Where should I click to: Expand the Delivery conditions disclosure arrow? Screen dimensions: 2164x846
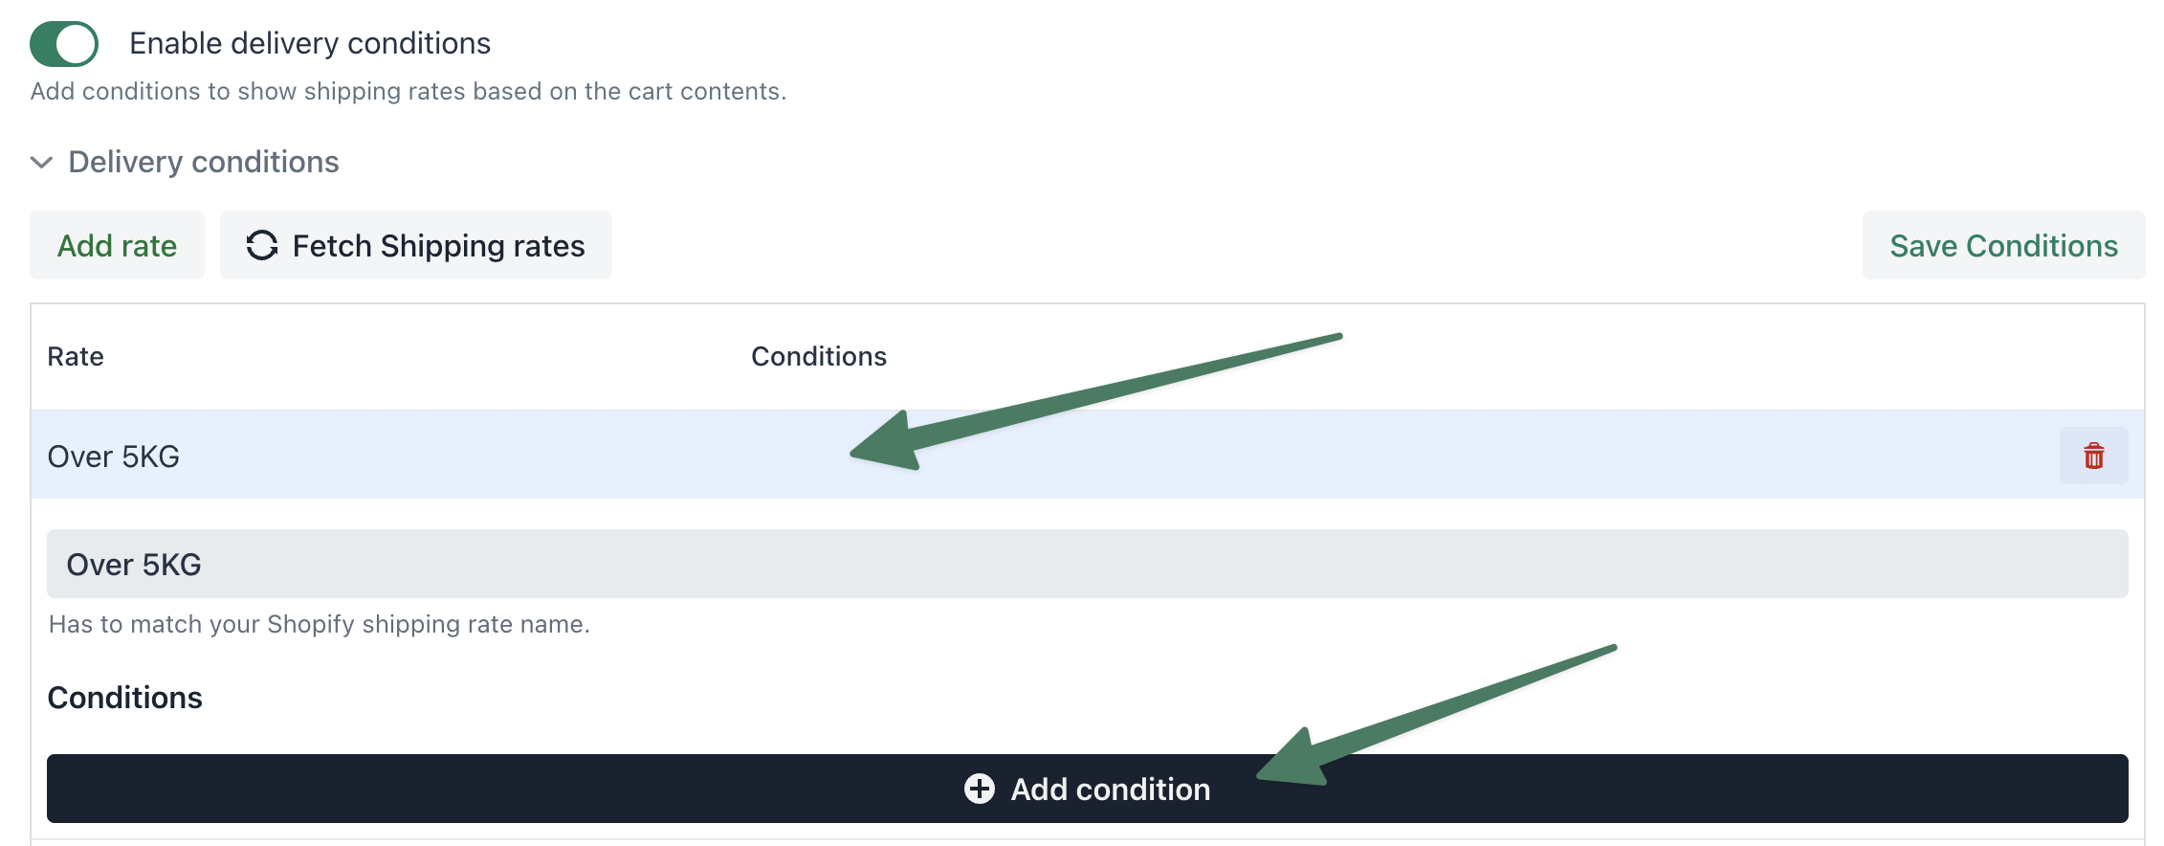coord(40,163)
